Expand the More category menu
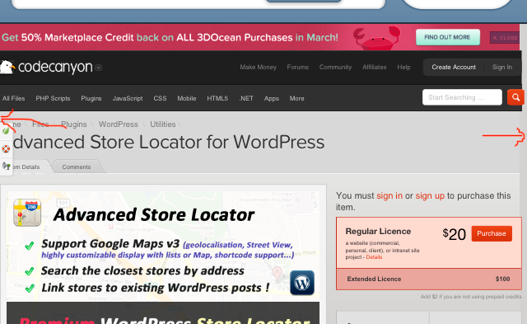The width and height of the screenshot is (527, 324). [296, 99]
